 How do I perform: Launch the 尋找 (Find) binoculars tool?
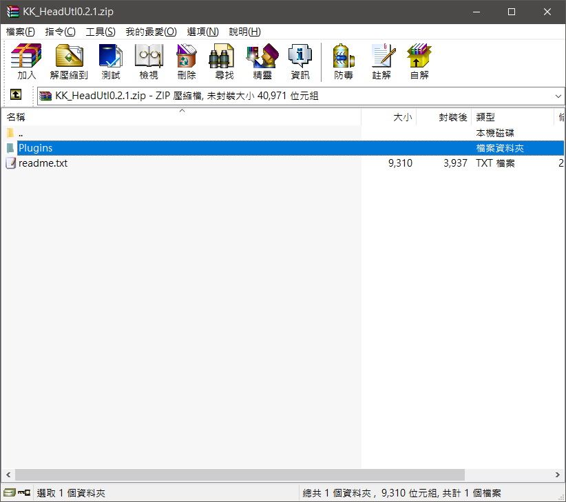[224, 61]
